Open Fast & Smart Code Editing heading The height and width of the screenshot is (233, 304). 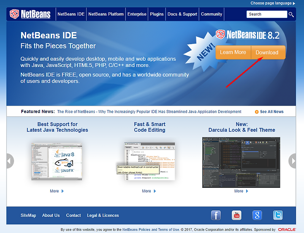(149, 127)
